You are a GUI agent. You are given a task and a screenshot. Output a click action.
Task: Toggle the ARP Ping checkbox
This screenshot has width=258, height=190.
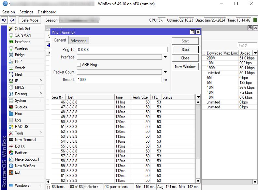click(x=79, y=65)
